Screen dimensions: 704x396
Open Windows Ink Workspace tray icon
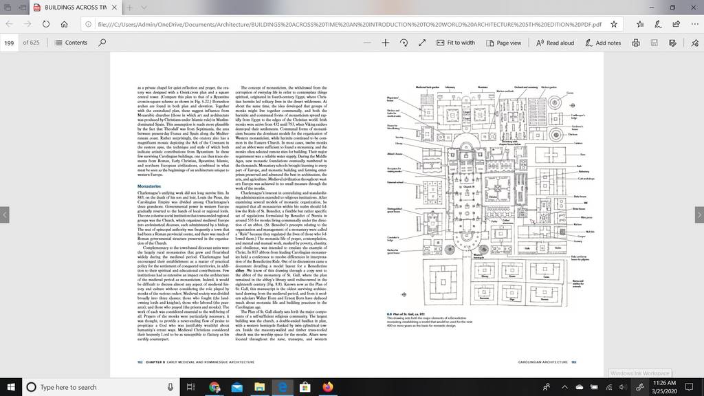click(x=639, y=387)
